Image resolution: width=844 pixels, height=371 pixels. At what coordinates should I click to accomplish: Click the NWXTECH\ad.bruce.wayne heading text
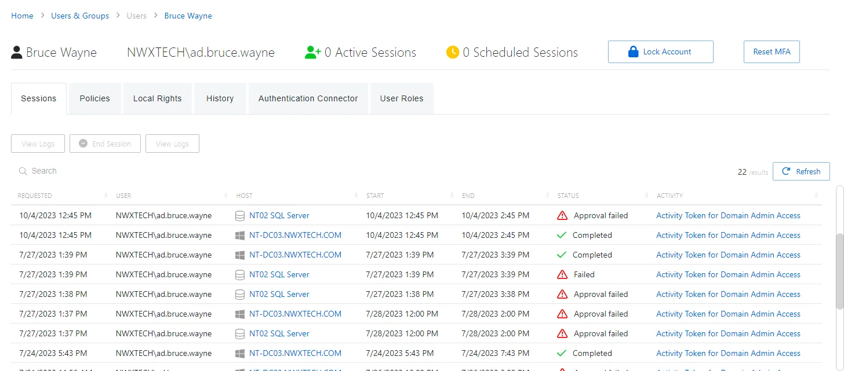point(201,53)
